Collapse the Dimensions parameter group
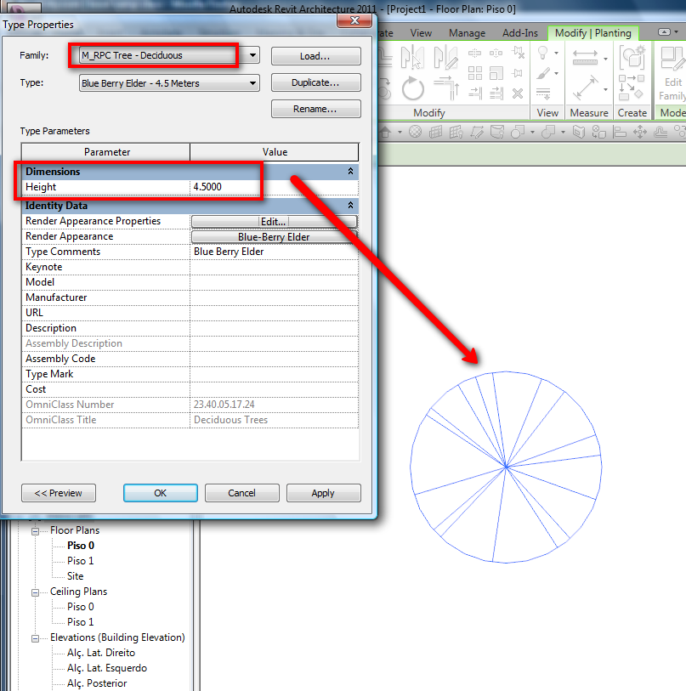 [350, 171]
